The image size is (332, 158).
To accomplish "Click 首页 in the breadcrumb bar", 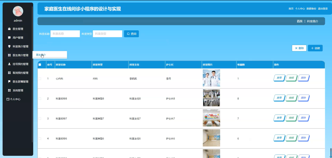I will [x=300, y=21].
